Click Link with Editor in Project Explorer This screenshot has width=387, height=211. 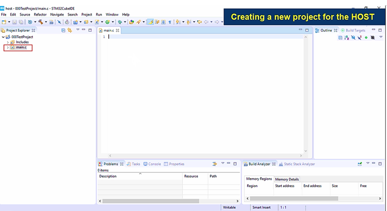[70, 30]
